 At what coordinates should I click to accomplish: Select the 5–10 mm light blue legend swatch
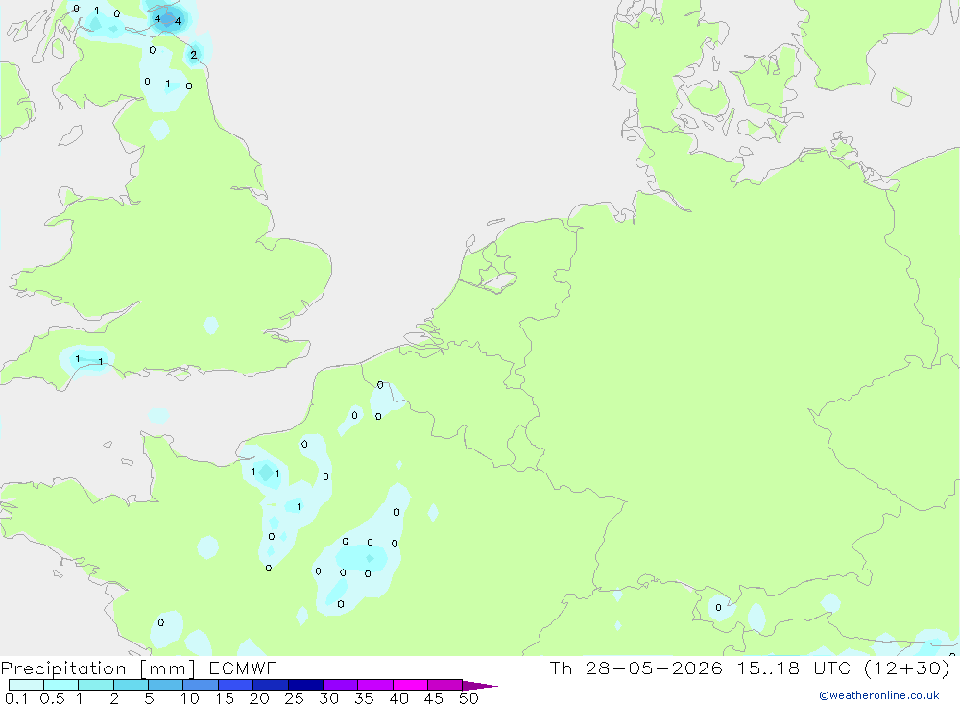[x=165, y=685]
